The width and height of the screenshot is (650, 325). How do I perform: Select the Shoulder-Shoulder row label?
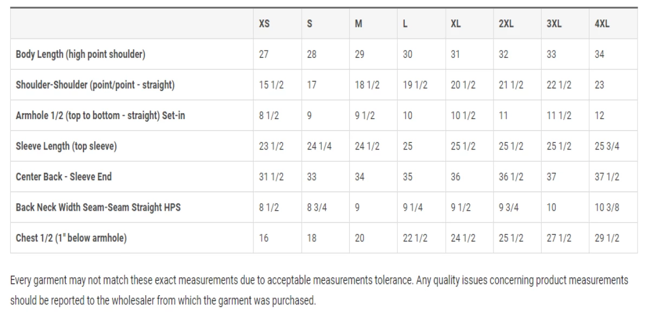click(95, 85)
